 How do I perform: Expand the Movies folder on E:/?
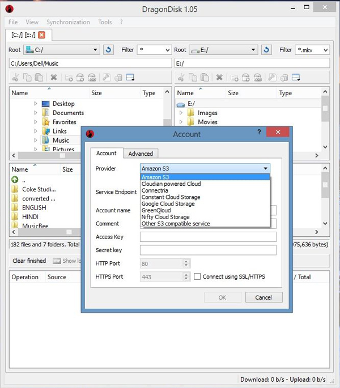(x=181, y=122)
